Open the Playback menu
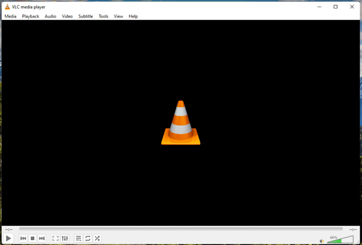Viewport: 362px width, 245px height. (31, 16)
